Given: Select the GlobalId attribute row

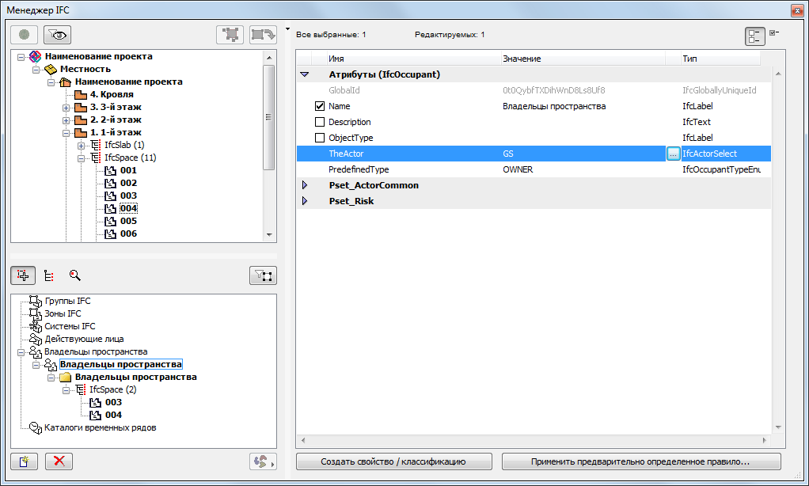Looking at the screenshot, I should (x=534, y=90).
